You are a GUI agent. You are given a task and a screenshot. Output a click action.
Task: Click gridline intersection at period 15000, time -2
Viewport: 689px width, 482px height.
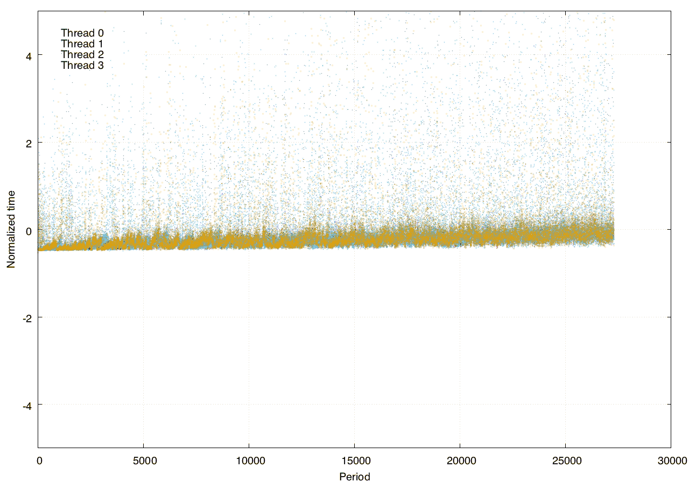(354, 317)
